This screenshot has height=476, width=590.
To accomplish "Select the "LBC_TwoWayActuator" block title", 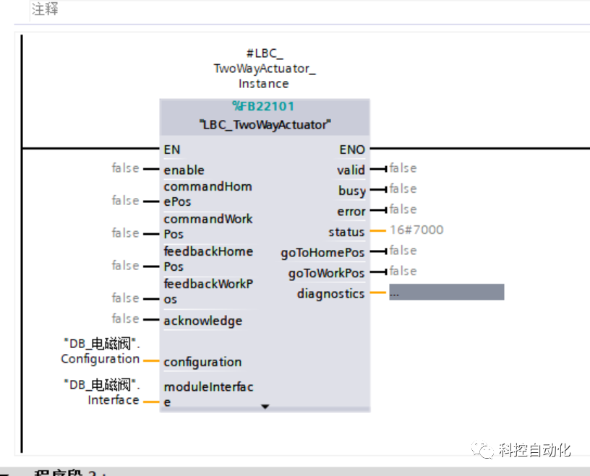I will [x=265, y=124].
